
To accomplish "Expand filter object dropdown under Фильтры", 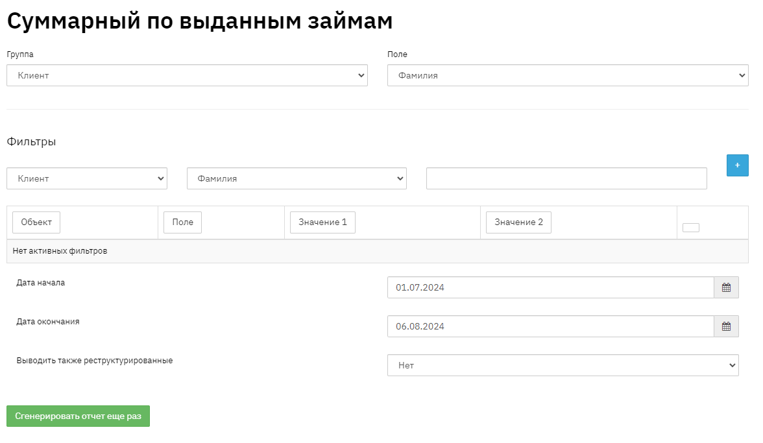I will pyautogui.click(x=87, y=178).
